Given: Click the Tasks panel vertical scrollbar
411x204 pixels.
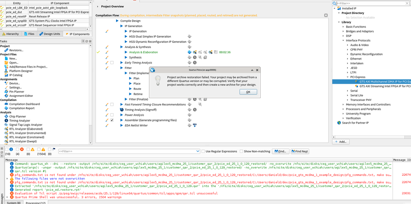Looking at the screenshot, I should tap(91, 94).
